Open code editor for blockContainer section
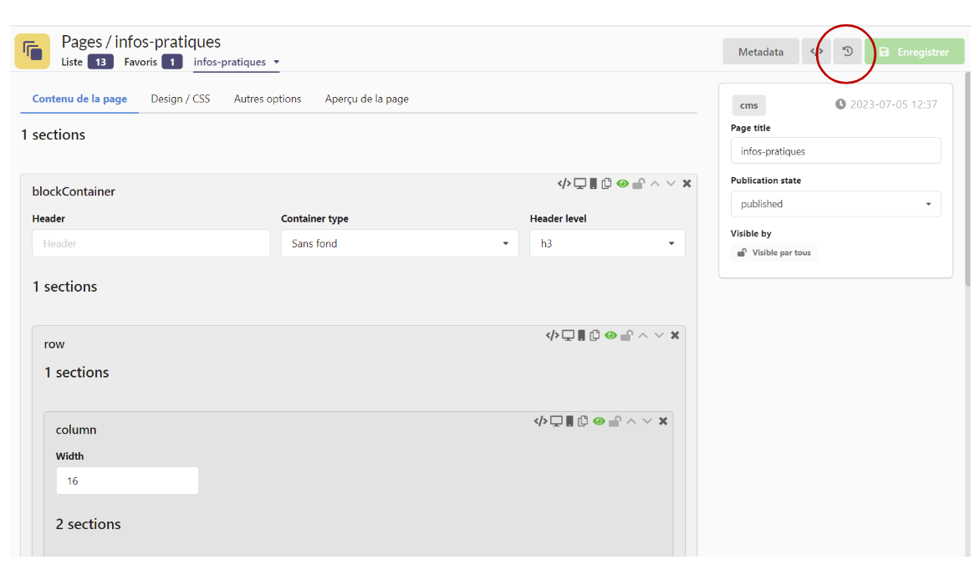Viewport: 980px width, 570px height. (564, 184)
